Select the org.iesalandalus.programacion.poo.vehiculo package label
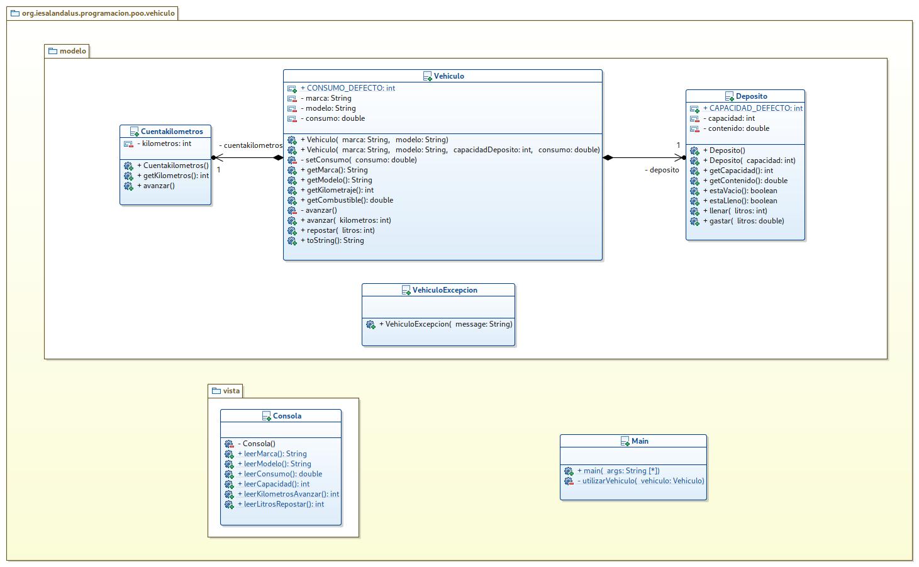This screenshot has width=919, height=567. point(98,13)
